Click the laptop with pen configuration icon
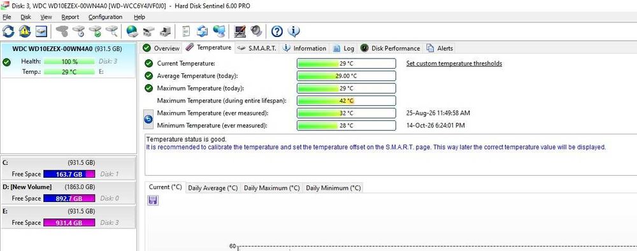 (240, 31)
